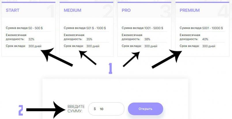Click the 35% monthly yield value
Screen dimensions: 232x119
coord(89,39)
